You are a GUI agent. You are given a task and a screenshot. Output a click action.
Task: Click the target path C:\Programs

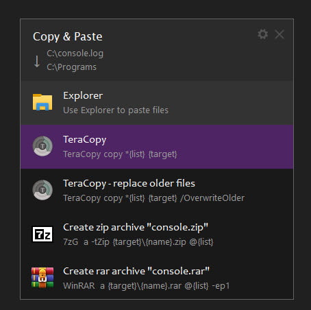(x=71, y=67)
